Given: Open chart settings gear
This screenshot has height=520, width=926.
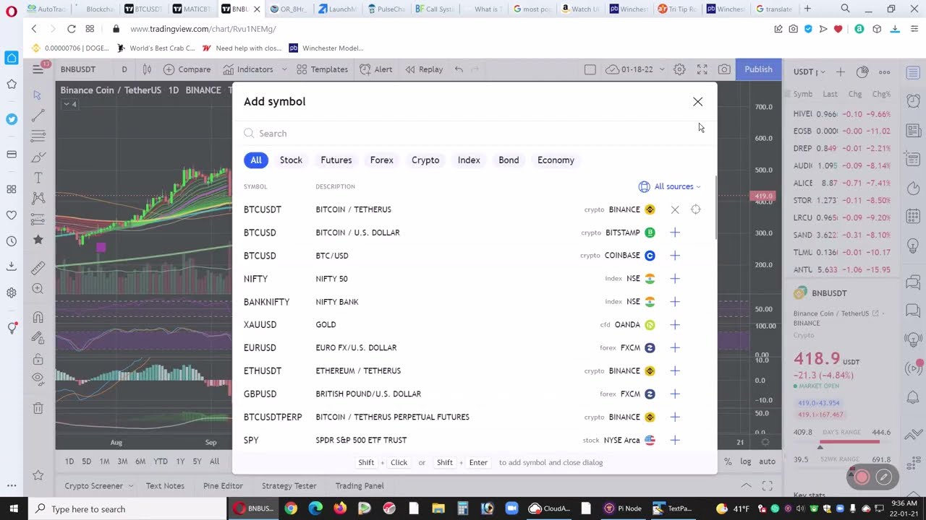Looking at the screenshot, I should point(679,69).
